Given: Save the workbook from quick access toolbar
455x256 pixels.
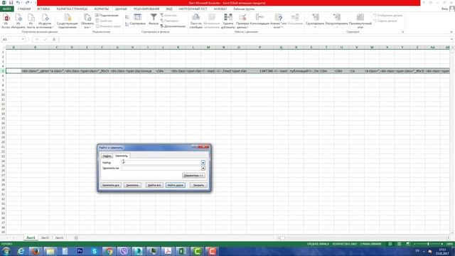Looking at the screenshot, I should coord(11,3).
